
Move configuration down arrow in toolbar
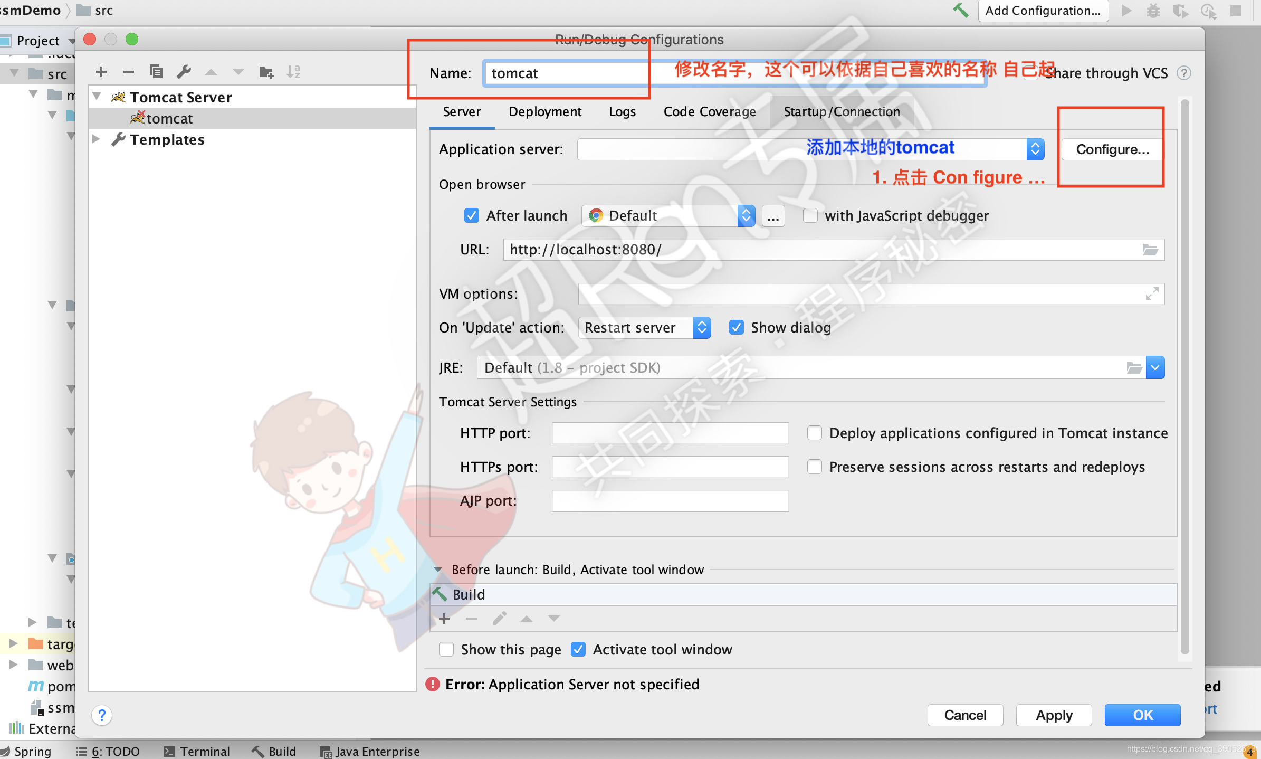pos(238,72)
